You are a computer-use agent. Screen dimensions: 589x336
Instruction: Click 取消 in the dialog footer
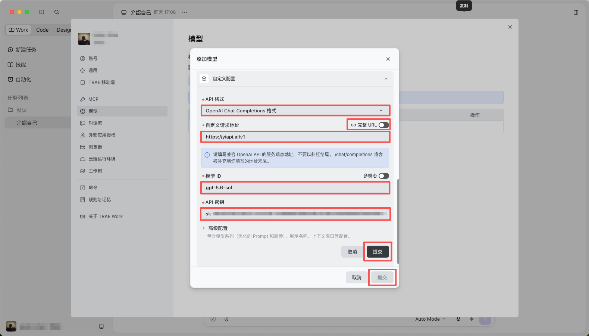[357, 277]
